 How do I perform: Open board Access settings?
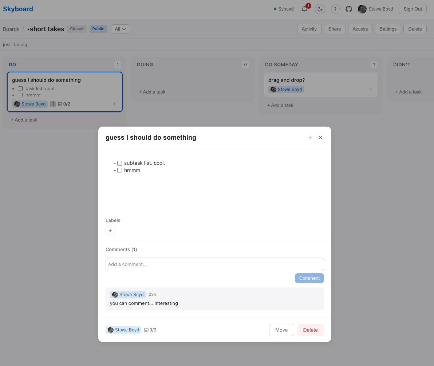pos(360,29)
